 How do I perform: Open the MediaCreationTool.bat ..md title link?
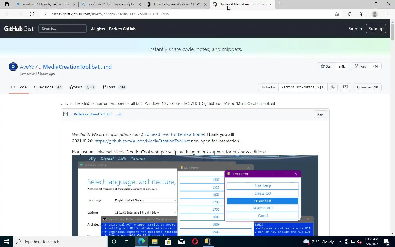pyautogui.click(x=75, y=67)
